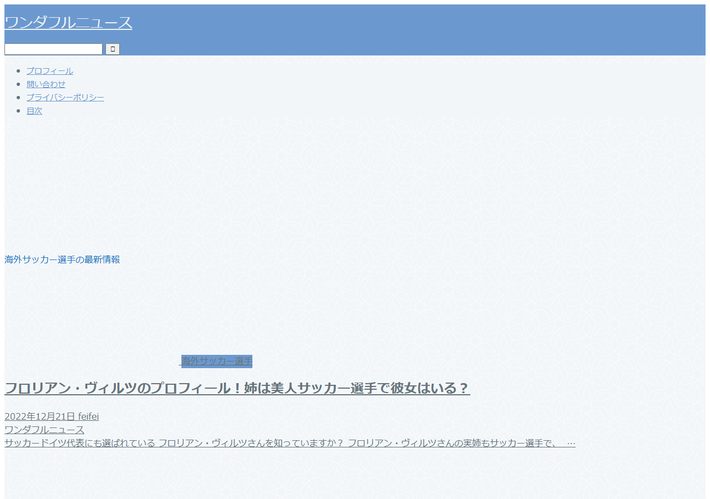
Task: Open the ワンダフルニュース site title link
Action: [x=68, y=23]
